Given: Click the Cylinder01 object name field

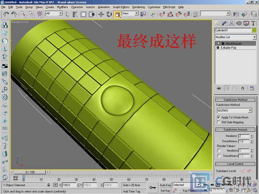Looking at the screenshot, I should (x=233, y=30).
